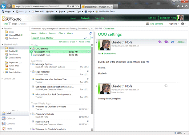
Task: Open the Move dropdown menu
Action: pos(53,33)
